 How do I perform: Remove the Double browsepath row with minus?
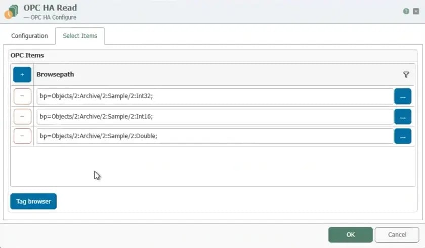[22, 136]
